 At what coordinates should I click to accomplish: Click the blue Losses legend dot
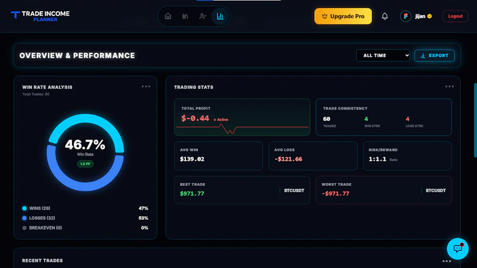pos(24,218)
